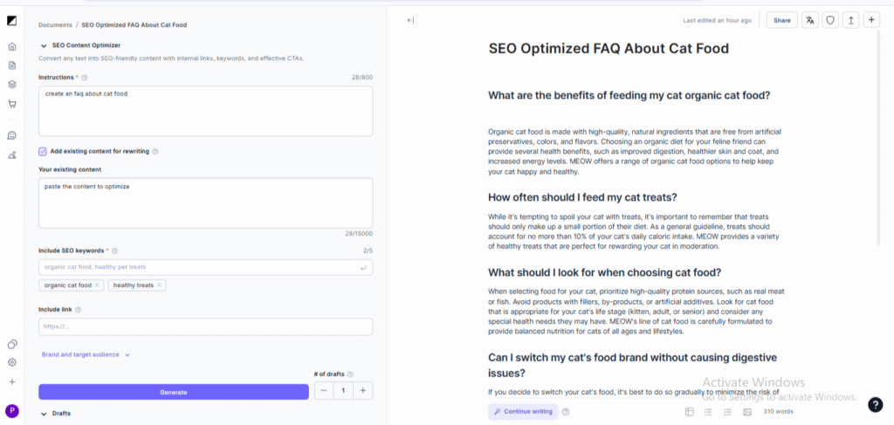
Task: Click the shopping cart sidebar icon
Action: coord(12,104)
